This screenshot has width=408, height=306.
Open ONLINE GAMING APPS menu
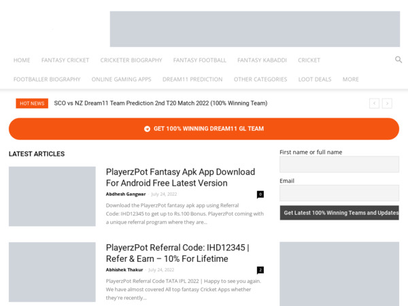(121, 80)
